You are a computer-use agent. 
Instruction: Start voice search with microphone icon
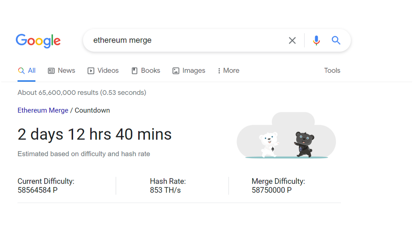316,41
